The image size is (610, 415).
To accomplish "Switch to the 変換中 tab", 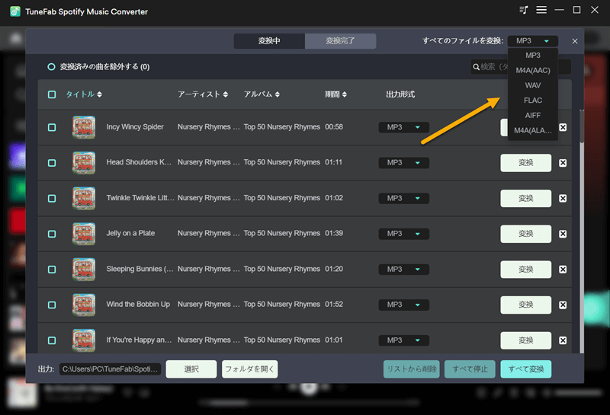I will click(x=269, y=41).
